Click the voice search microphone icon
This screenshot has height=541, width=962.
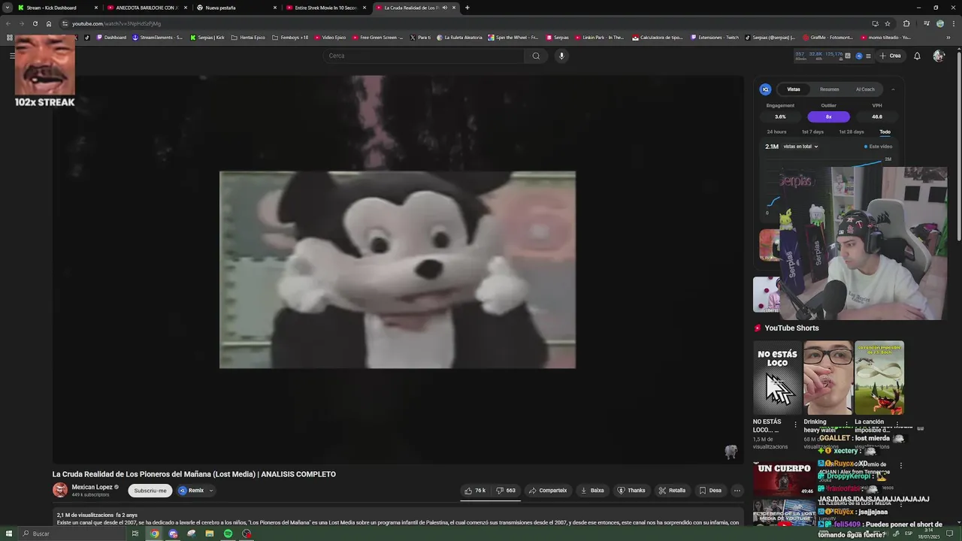tap(561, 56)
